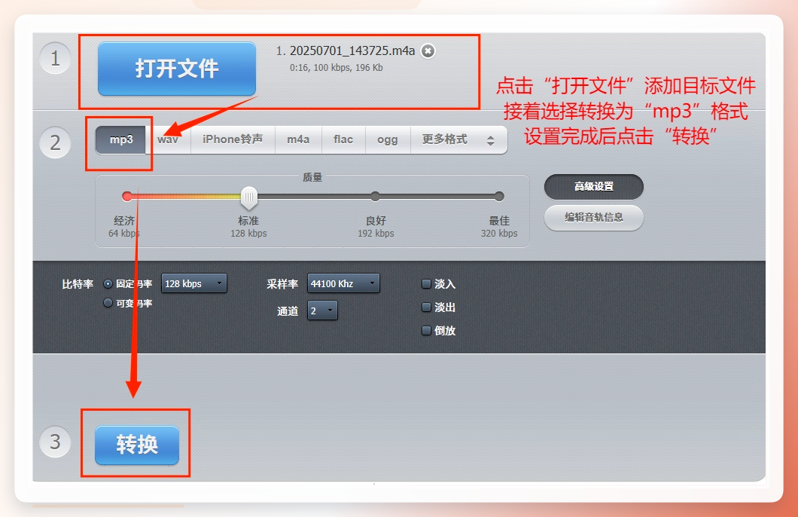Click the file name 20250701_143725.m4a
798x517 pixels.
(x=352, y=51)
